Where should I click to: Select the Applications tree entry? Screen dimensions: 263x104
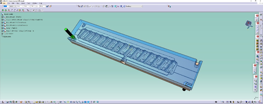(7, 37)
